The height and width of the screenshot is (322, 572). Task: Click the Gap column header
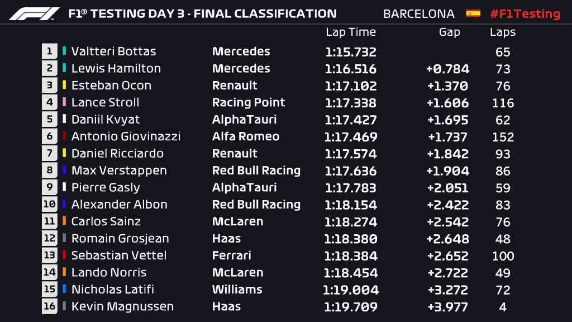(449, 32)
